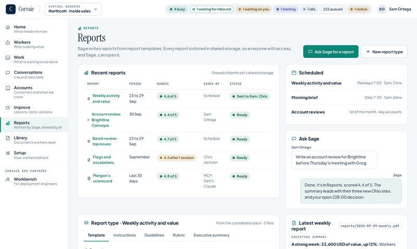Click the Sam Ortega user name
Image resolution: width=417 pixels, height=249 pixels.
400,9
